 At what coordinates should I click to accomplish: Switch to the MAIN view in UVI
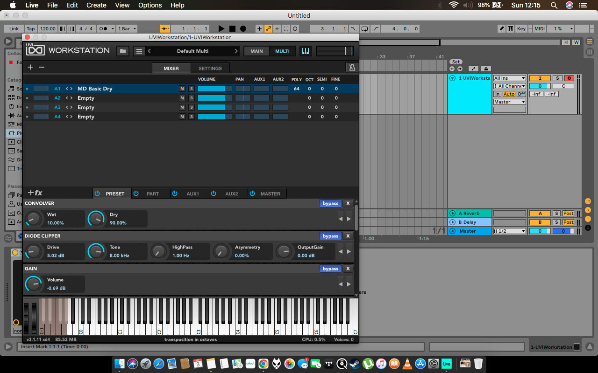click(x=256, y=51)
